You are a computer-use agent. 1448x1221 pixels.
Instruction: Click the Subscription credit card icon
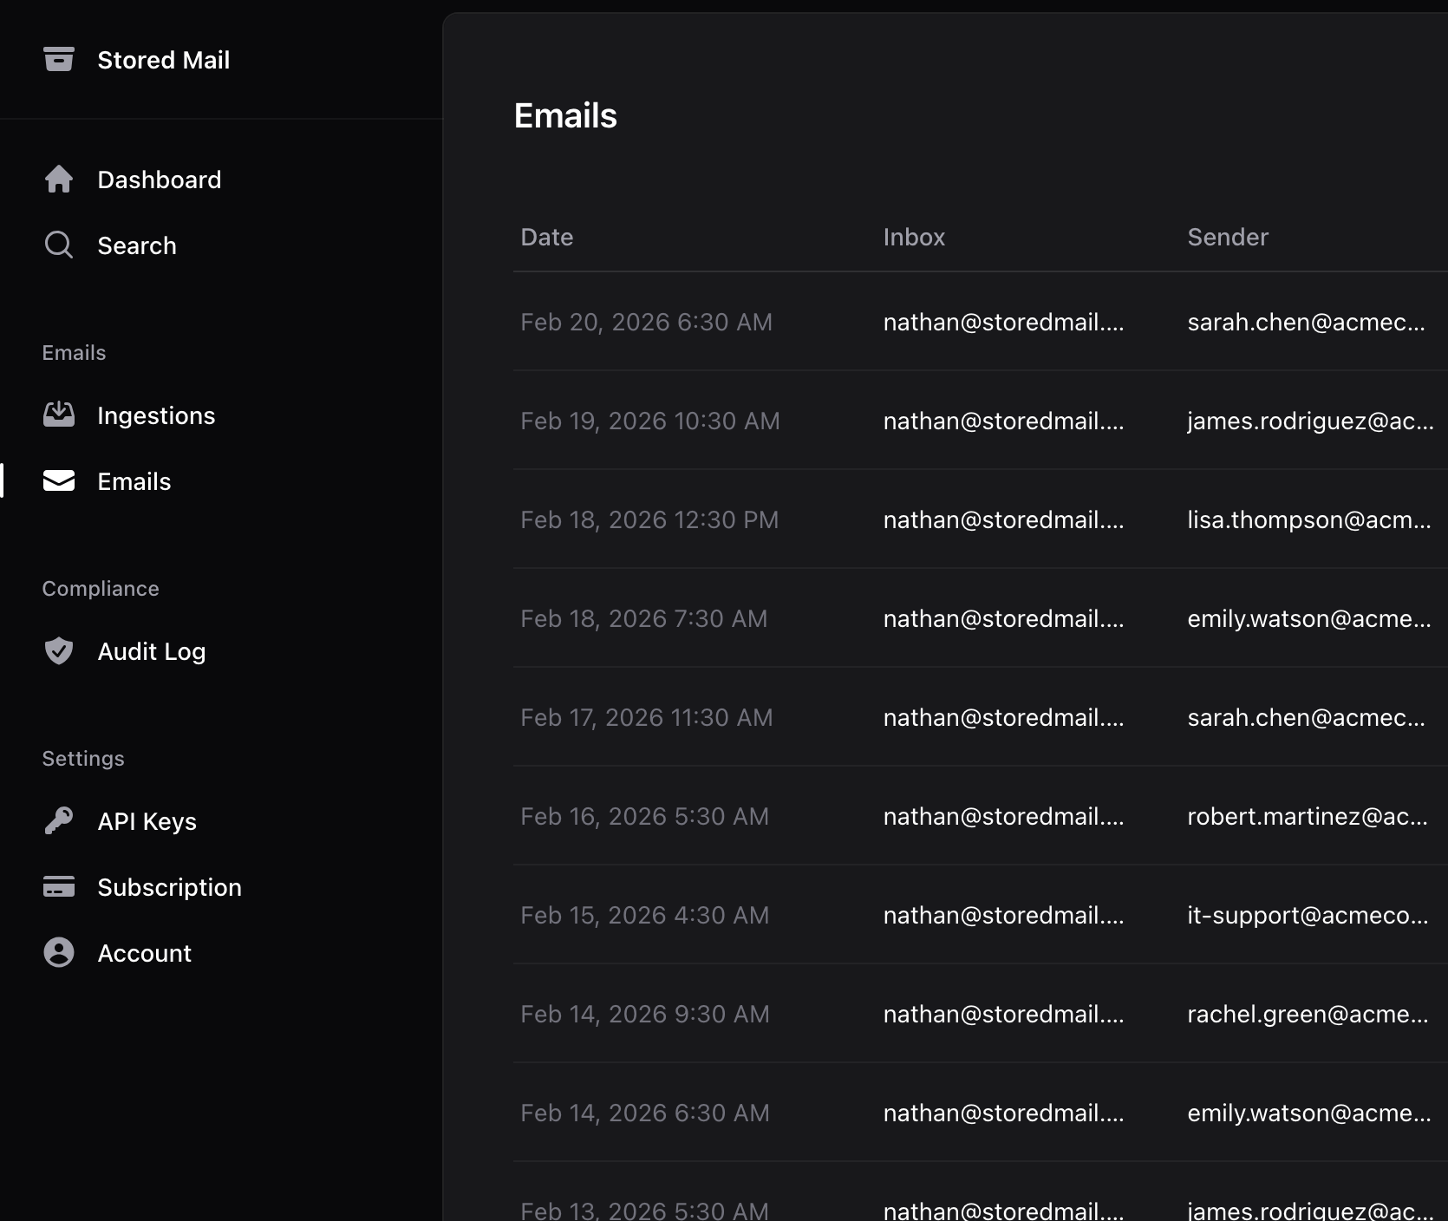pos(58,887)
